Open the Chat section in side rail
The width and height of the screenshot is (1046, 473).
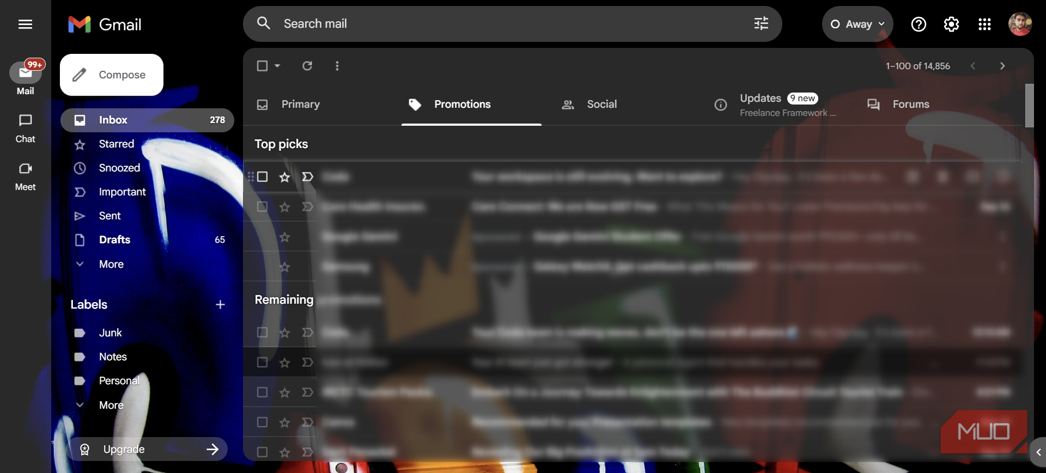coord(25,128)
